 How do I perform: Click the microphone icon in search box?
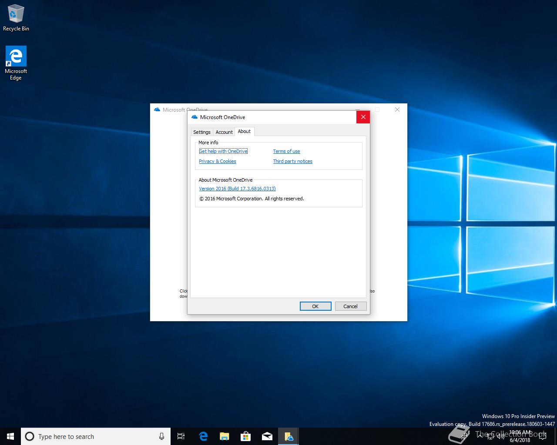click(x=161, y=436)
